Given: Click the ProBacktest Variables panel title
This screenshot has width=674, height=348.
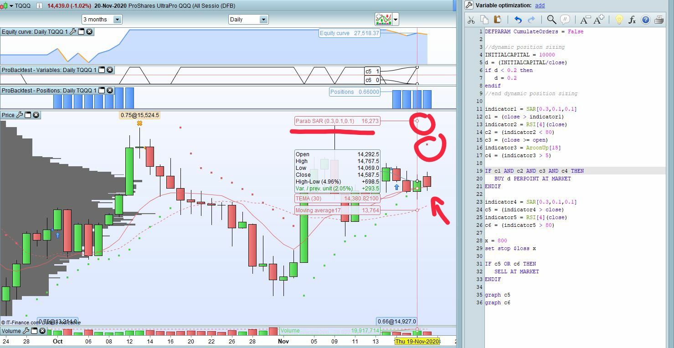Looking at the screenshot, I should 49,70.
